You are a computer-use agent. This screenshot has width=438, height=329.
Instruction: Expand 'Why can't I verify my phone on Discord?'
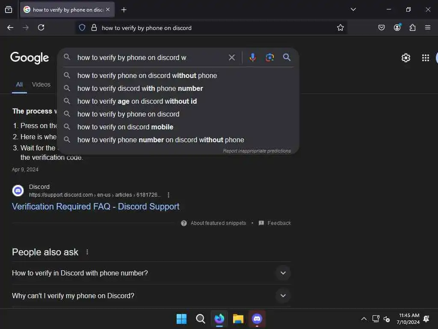click(x=151, y=296)
